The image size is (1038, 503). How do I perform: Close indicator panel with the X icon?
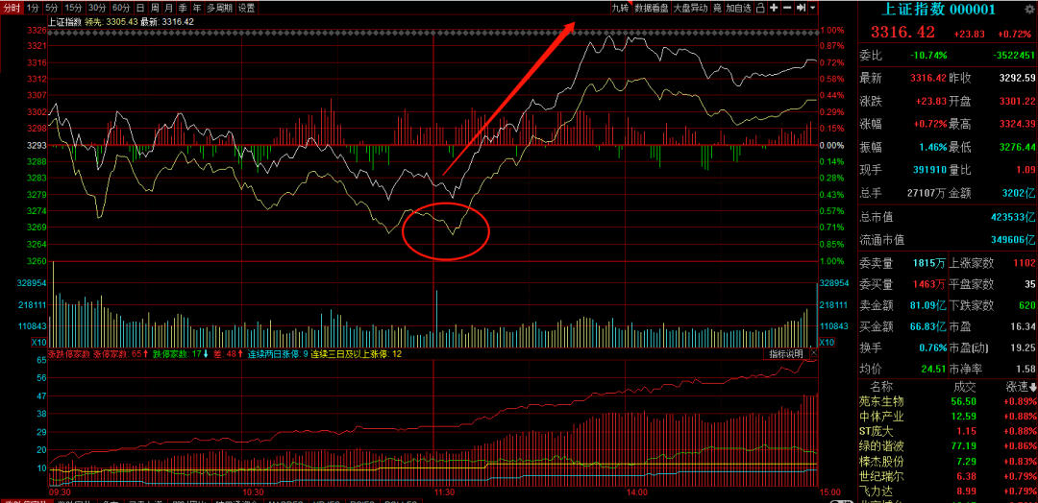coord(812,354)
